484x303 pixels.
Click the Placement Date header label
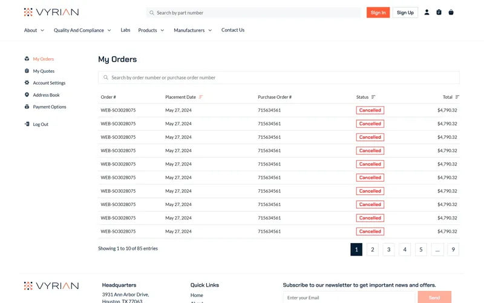180,97
